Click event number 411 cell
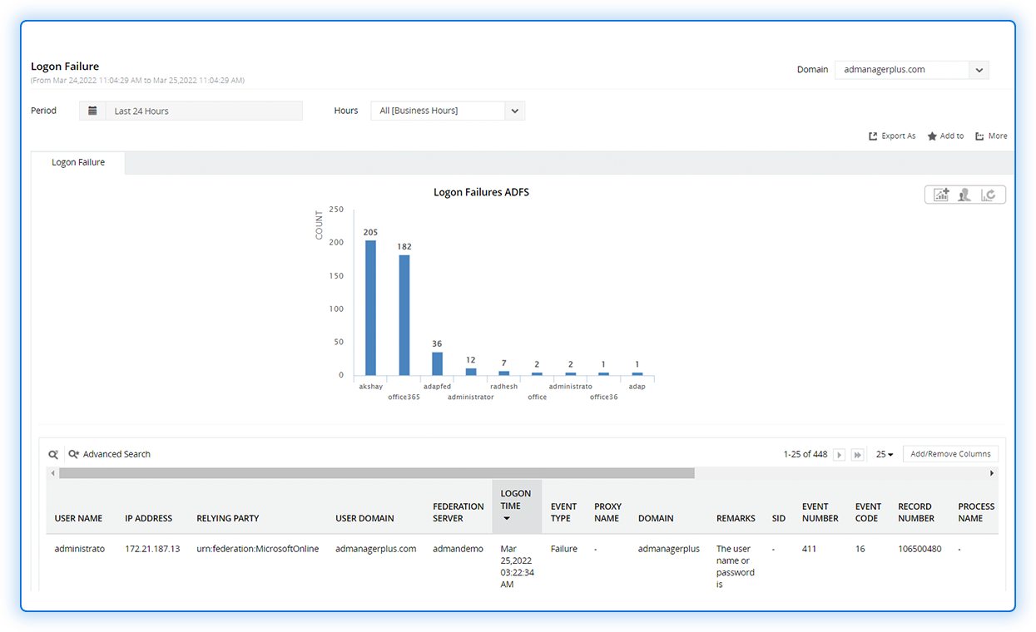The image size is (1036, 632). click(x=810, y=549)
